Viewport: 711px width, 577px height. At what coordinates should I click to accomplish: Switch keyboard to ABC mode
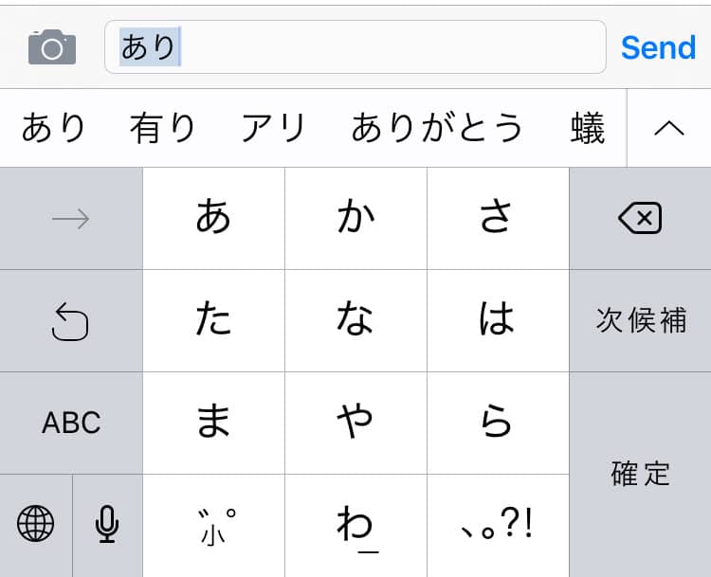click(71, 423)
